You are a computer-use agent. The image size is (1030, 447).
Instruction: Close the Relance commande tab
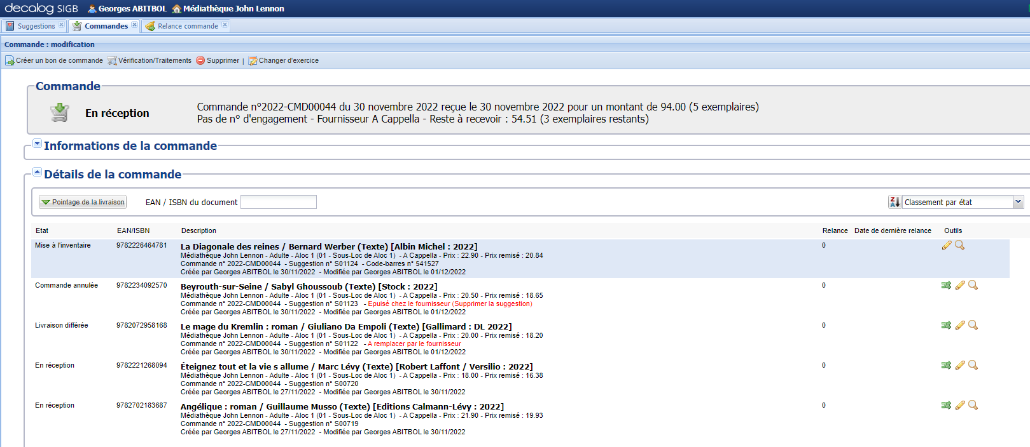[x=225, y=25]
